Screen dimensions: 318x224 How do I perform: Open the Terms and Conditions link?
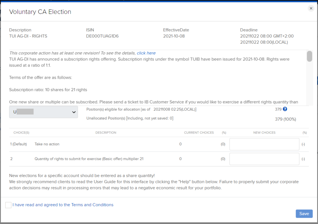coord(63,205)
